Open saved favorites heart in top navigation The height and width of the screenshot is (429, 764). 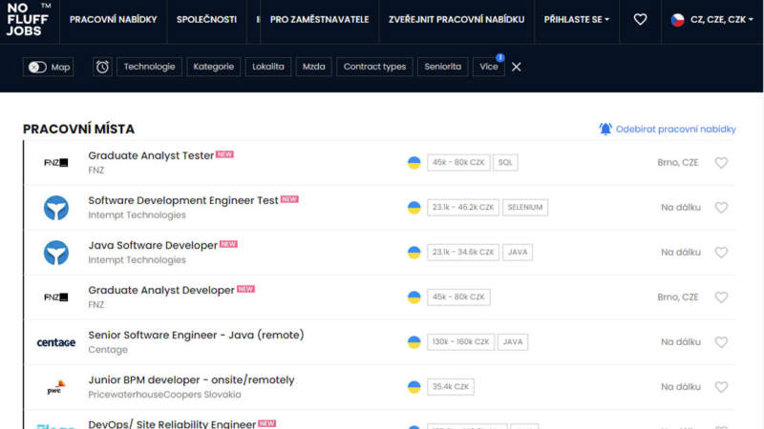(640, 19)
